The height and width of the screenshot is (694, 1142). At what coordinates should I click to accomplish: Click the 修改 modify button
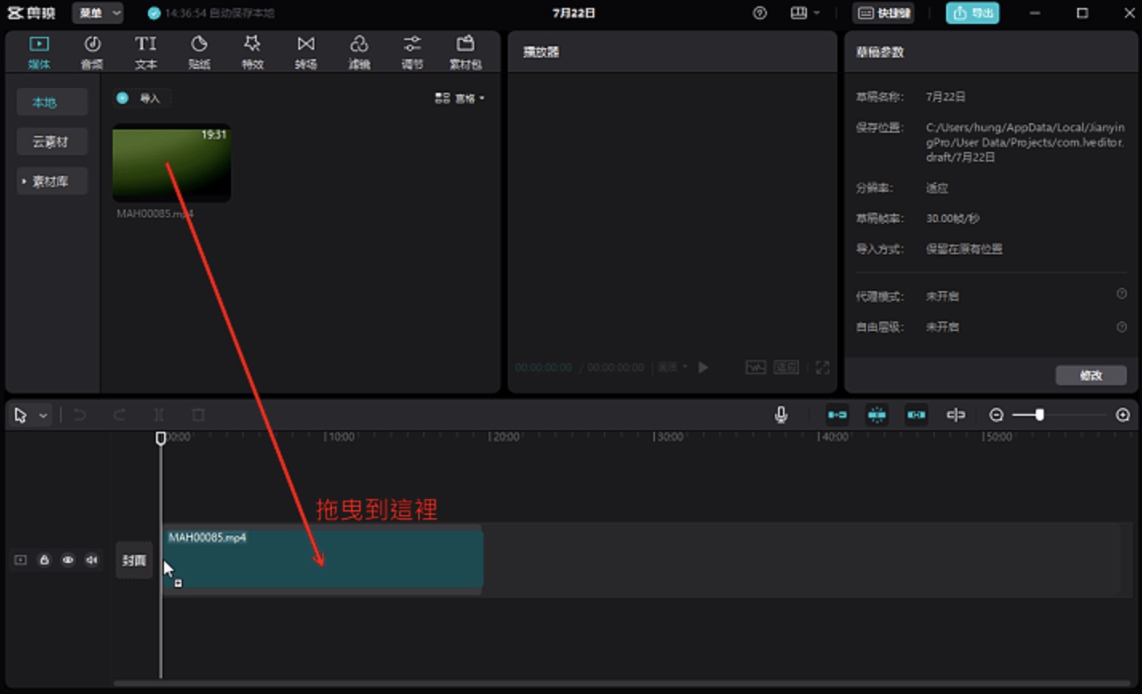point(1091,375)
